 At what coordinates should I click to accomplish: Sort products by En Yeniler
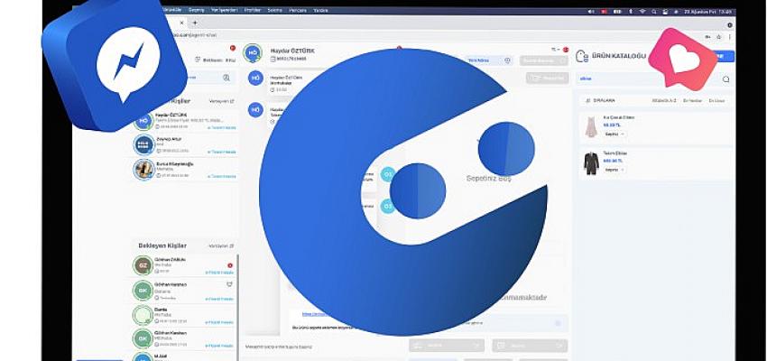(x=692, y=100)
